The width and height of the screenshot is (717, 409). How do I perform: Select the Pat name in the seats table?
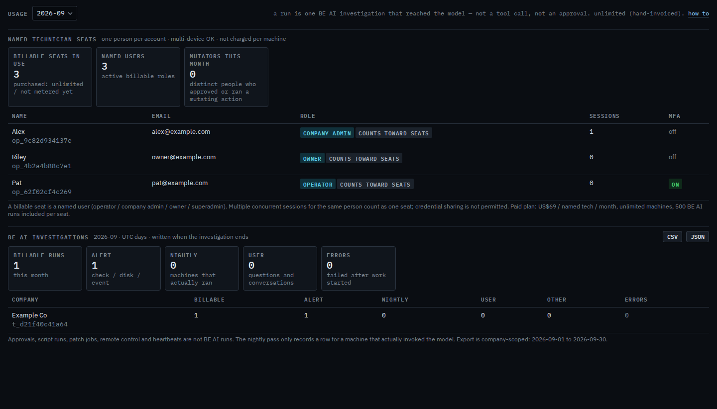coord(17,183)
